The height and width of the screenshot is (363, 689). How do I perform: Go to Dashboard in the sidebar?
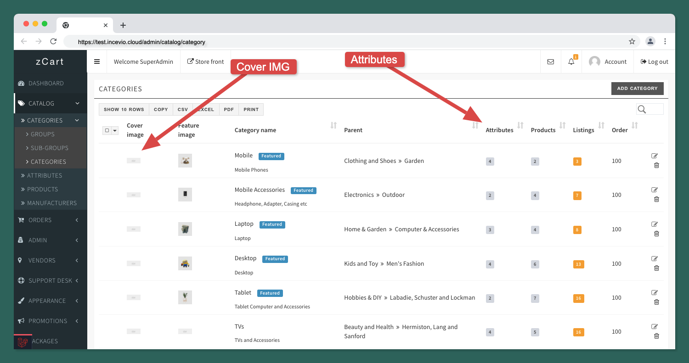(46, 83)
